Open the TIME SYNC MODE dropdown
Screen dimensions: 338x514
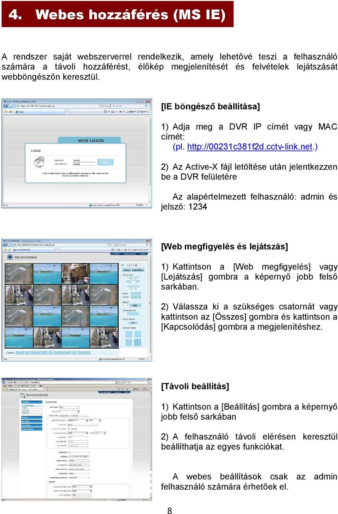(x=78, y=433)
